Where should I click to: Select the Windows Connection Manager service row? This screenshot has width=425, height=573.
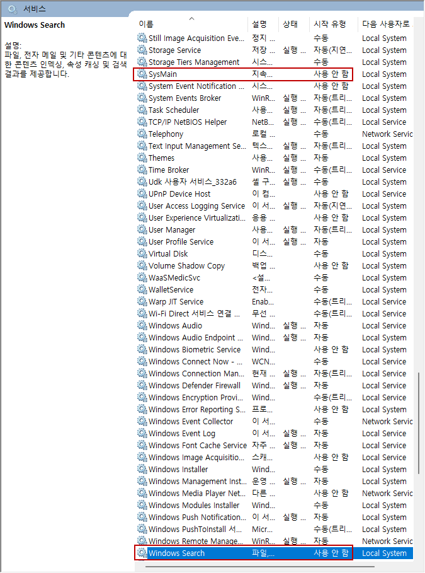pyautogui.click(x=275, y=373)
